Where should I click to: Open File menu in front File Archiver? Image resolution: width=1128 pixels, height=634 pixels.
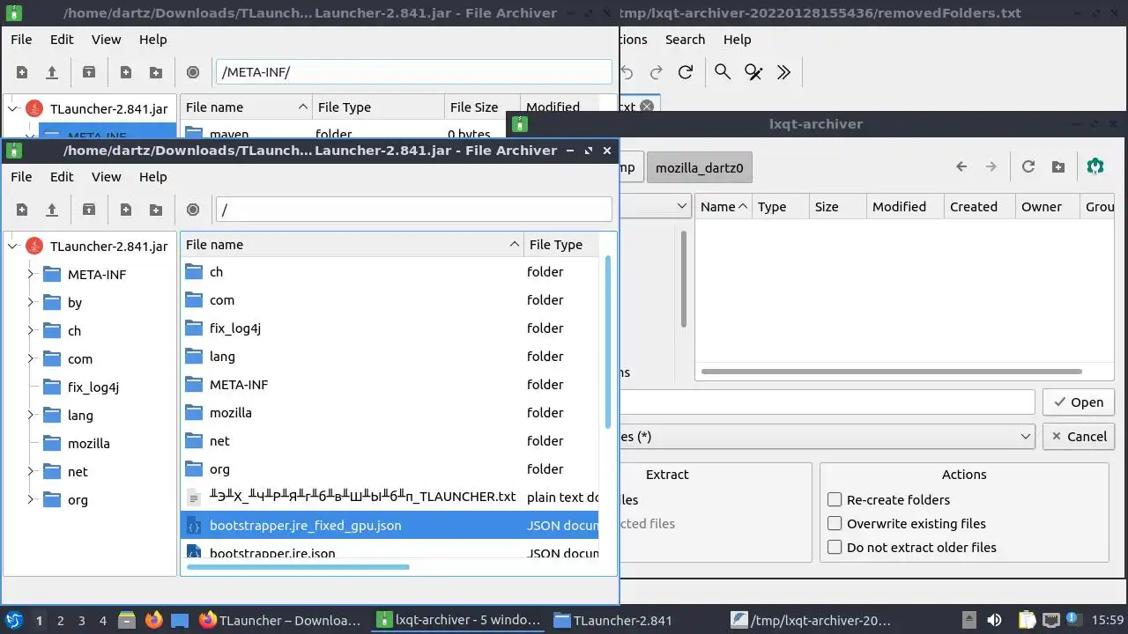(21, 176)
